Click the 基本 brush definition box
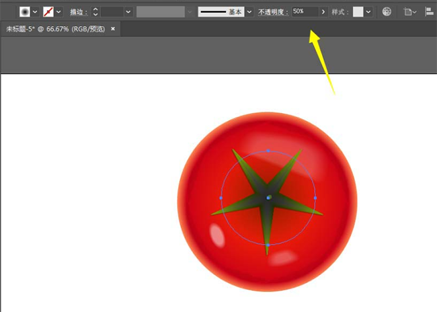The image size is (437, 312). click(x=221, y=11)
